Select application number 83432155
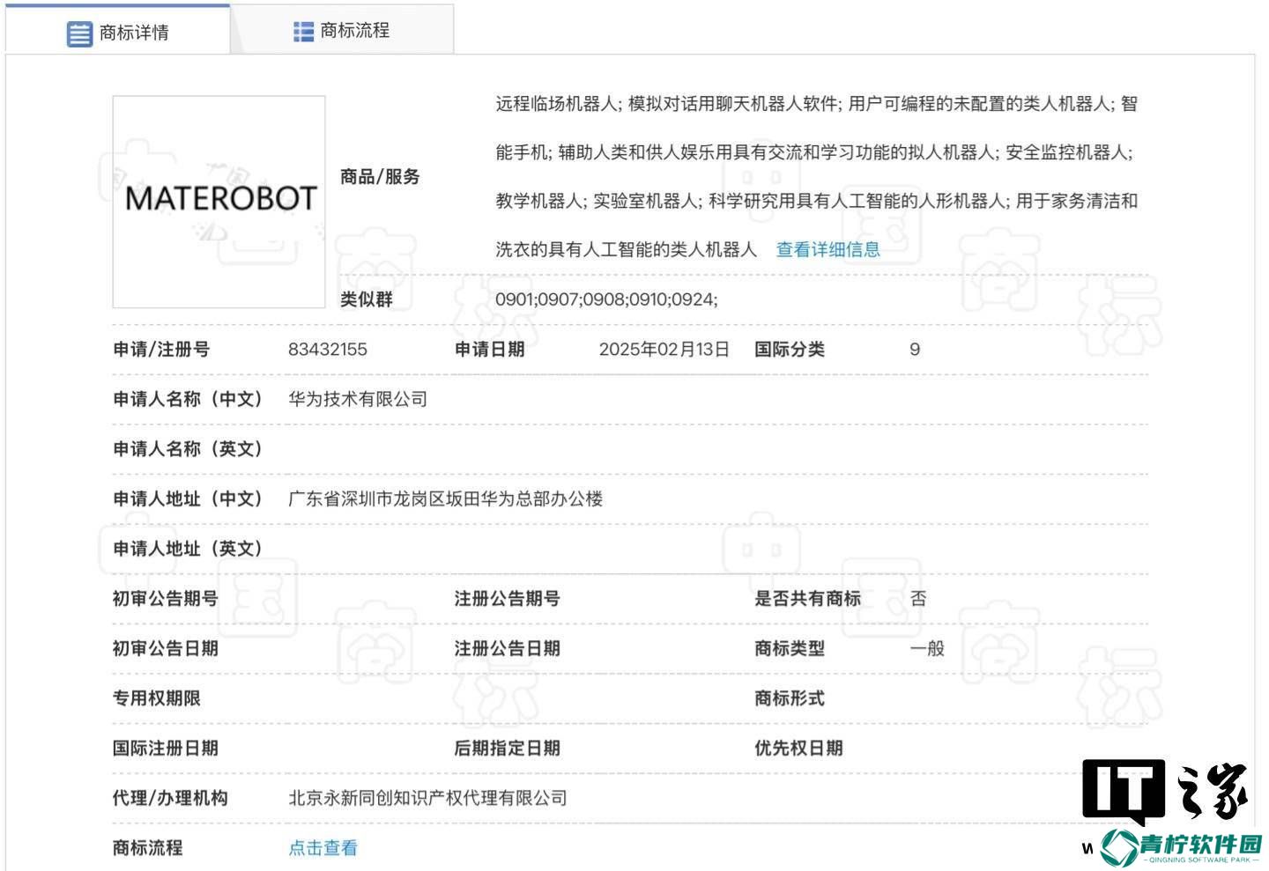The width and height of the screenshot is (1269, 871). [x=327, y=350]
